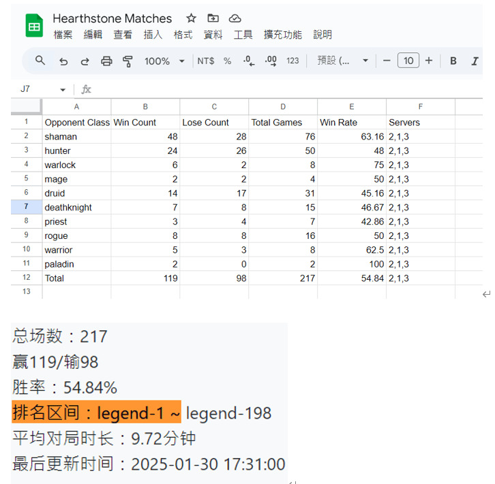Click the percent format button

pyautogui.click(x=227, y=61)
